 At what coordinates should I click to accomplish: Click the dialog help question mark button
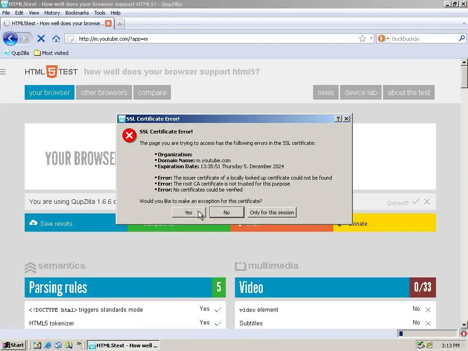(x=338, y=118)
